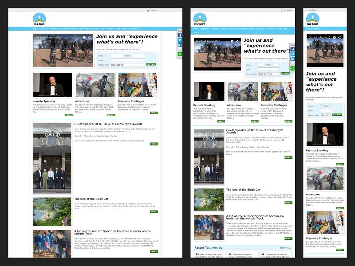Open 'Please send' dropdown in left desktop form
The width and height of the screenshot is (355, 266).
(127, 65)
